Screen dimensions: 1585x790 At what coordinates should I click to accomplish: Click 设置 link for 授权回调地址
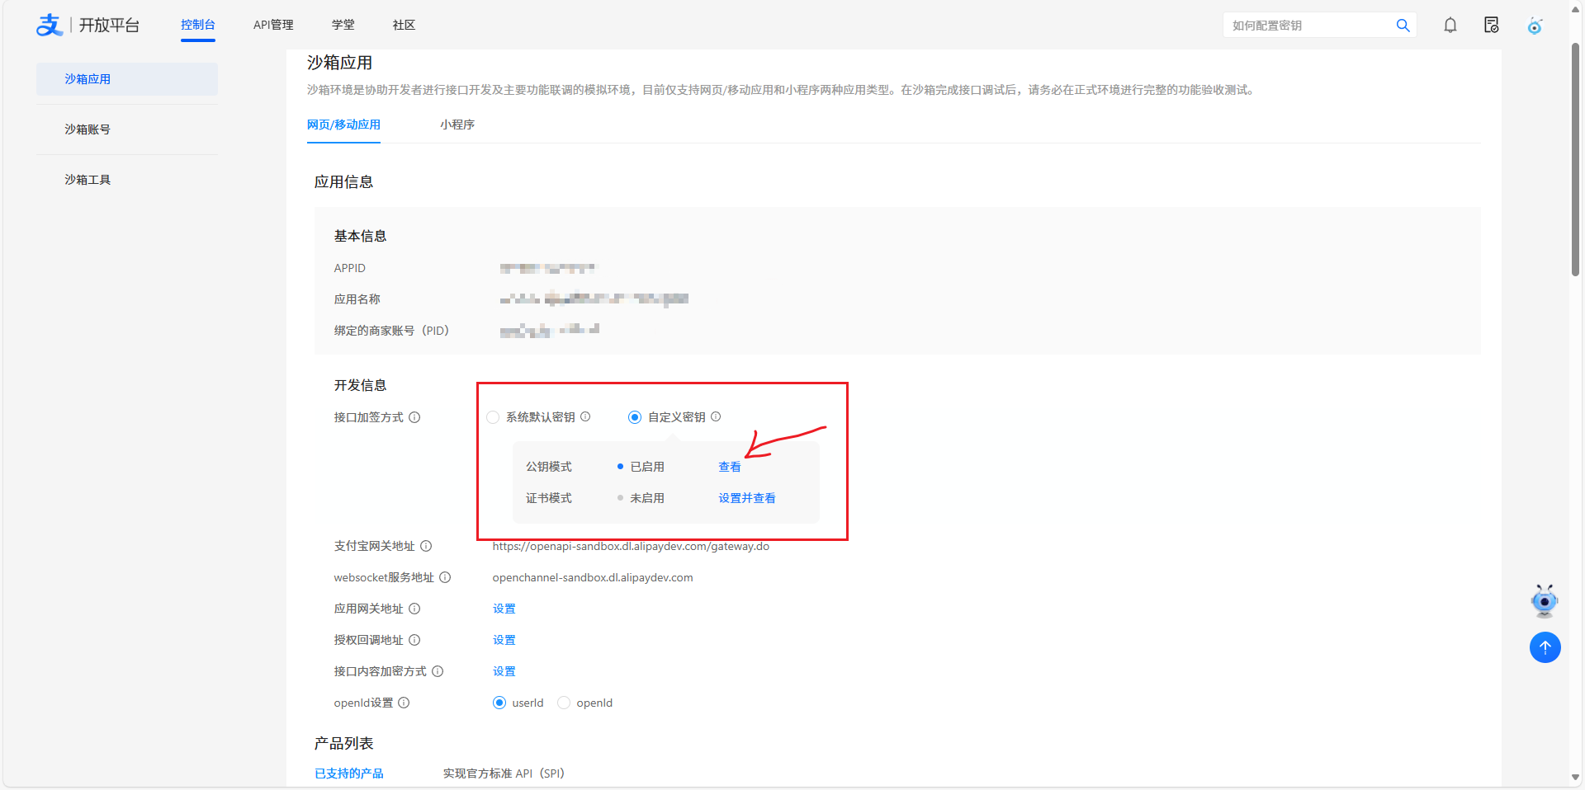click(504, 640)
